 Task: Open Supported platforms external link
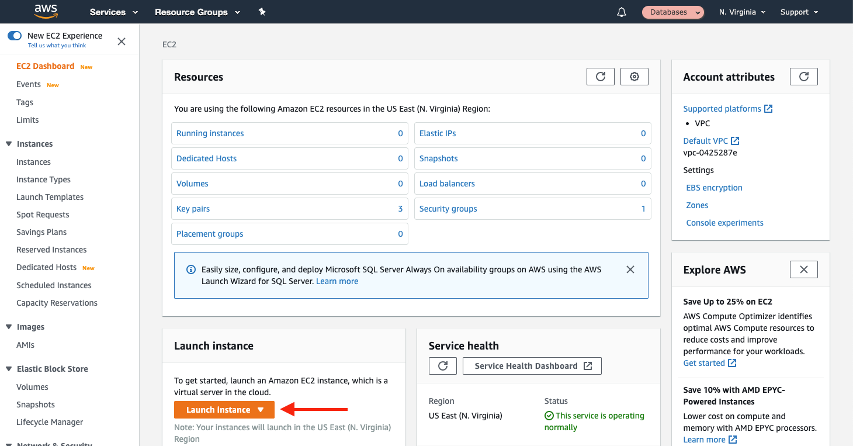tap(769, 108)
